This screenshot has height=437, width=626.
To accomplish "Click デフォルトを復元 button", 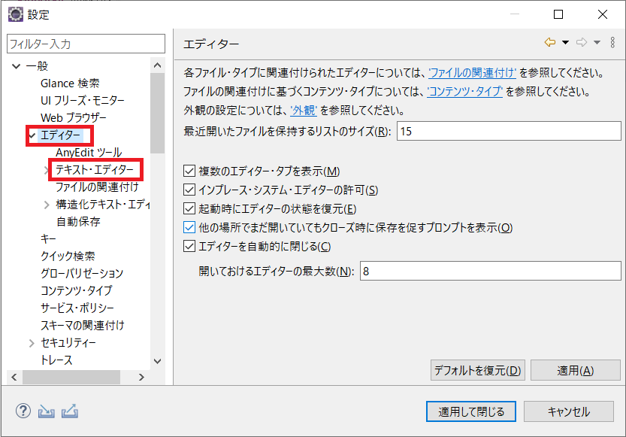I will coord(477,370).
